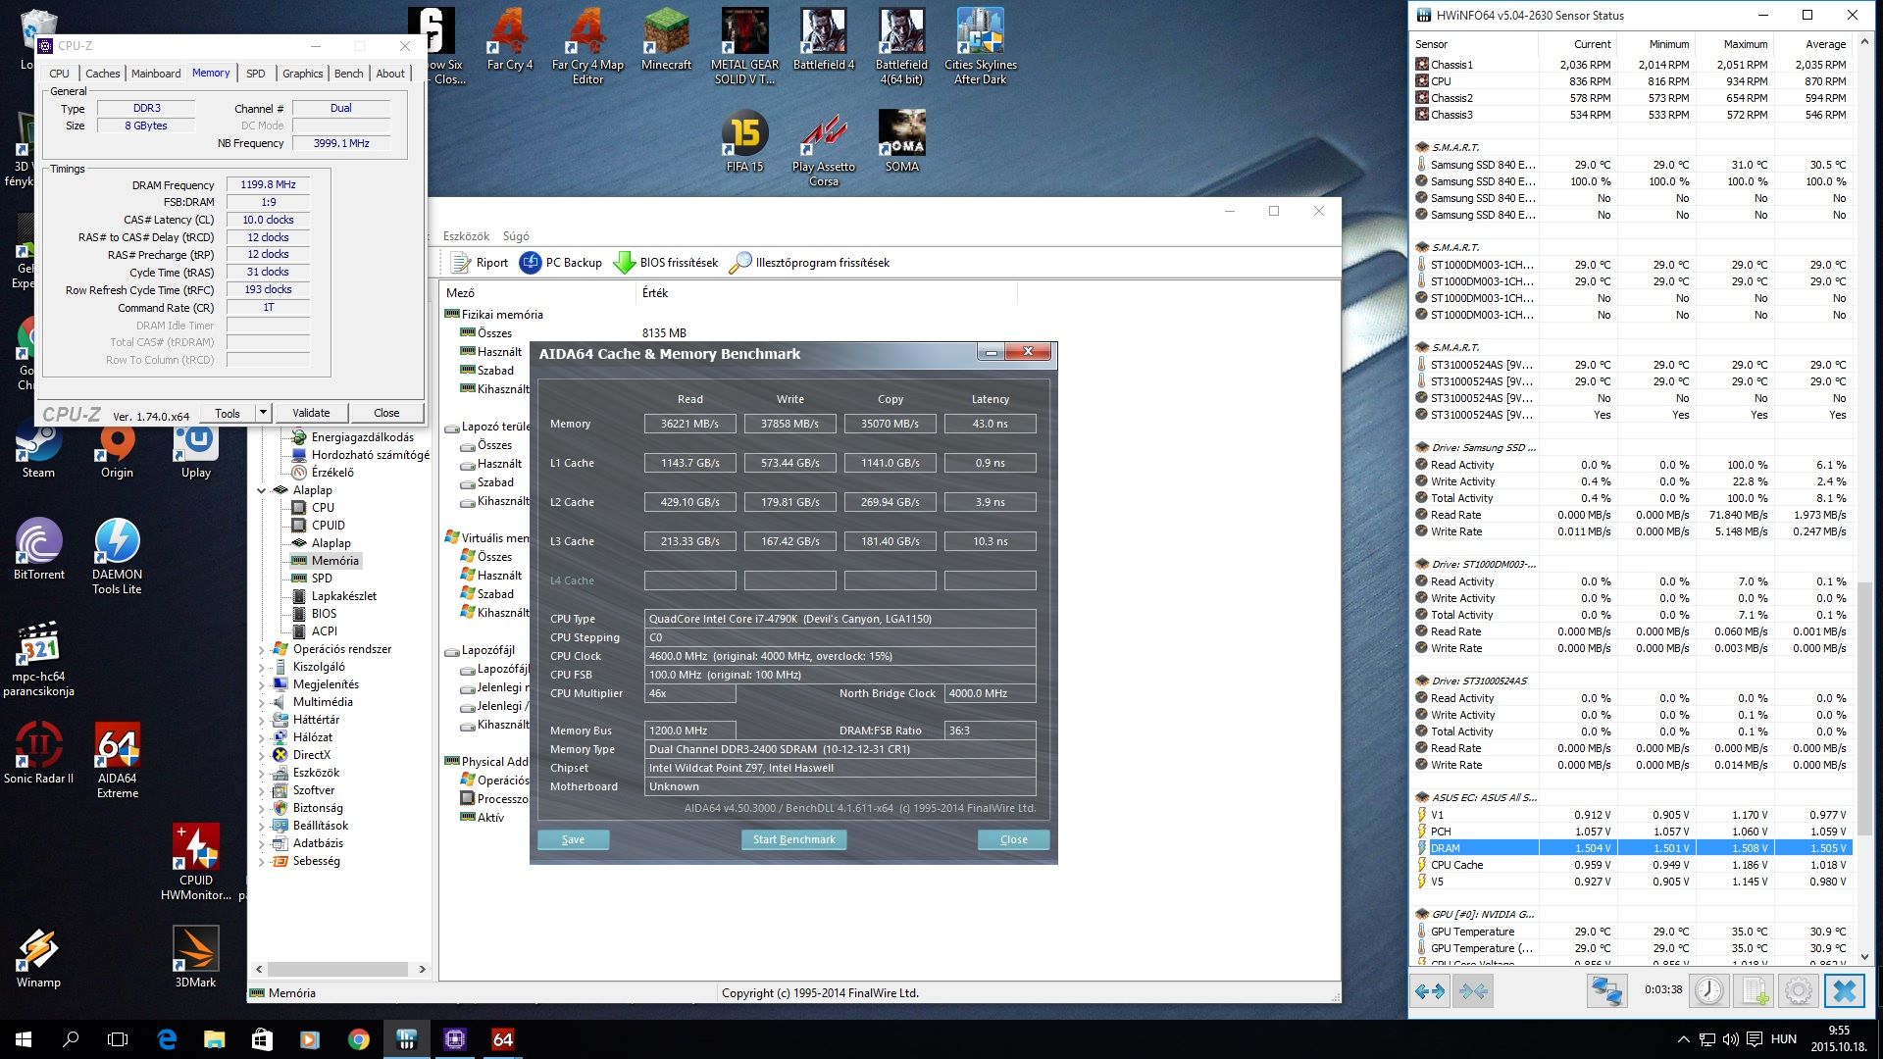This screenshot has width=1883, height=1059.
Task: Open Illesztőprogram frissítések toolbar item
Action: click(810, 263)
